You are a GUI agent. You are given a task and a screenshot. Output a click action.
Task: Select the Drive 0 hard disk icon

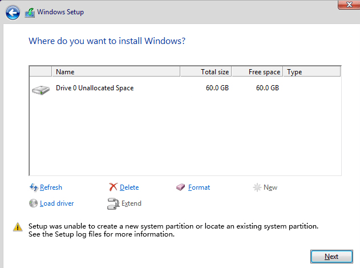tap(40, 89)
